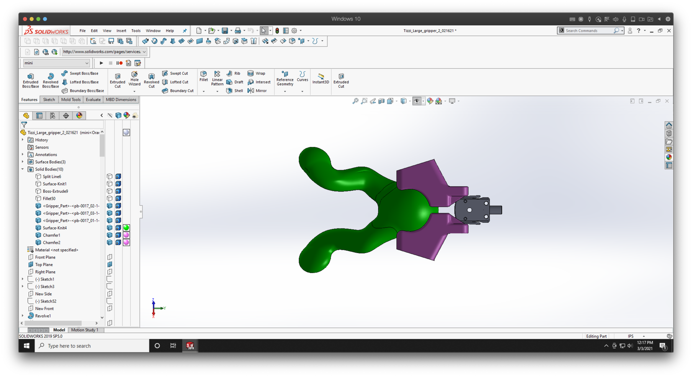Toggle visibility of Front Plane
Viewport: 692px width, 377px height.
pyautogui.click(x=110, y=257)
